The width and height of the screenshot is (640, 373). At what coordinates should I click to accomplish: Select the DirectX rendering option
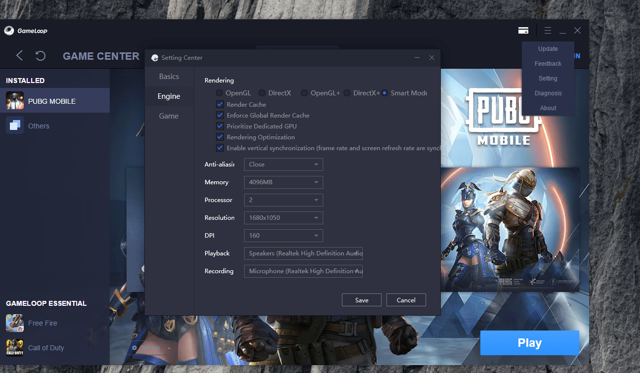262,93
